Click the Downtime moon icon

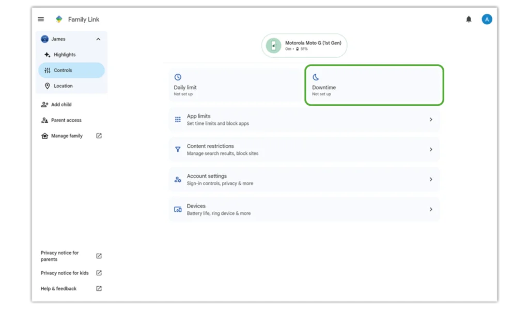pos(316,77)
